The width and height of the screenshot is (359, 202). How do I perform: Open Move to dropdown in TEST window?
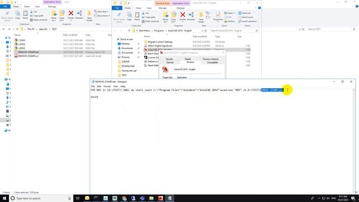point(54,19)
